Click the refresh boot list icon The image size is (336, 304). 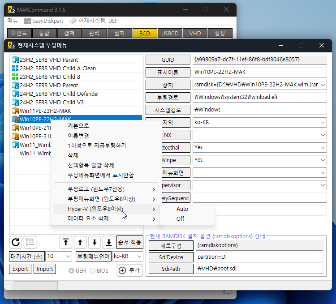point(16,242)
